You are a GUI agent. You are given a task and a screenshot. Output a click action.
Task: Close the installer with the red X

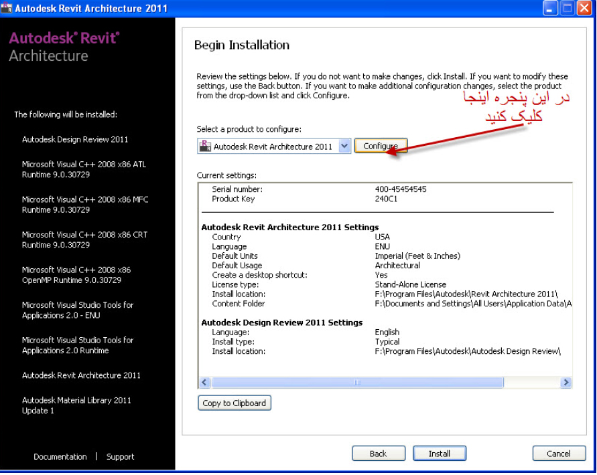pyautogui.click(x=584, y=9)
